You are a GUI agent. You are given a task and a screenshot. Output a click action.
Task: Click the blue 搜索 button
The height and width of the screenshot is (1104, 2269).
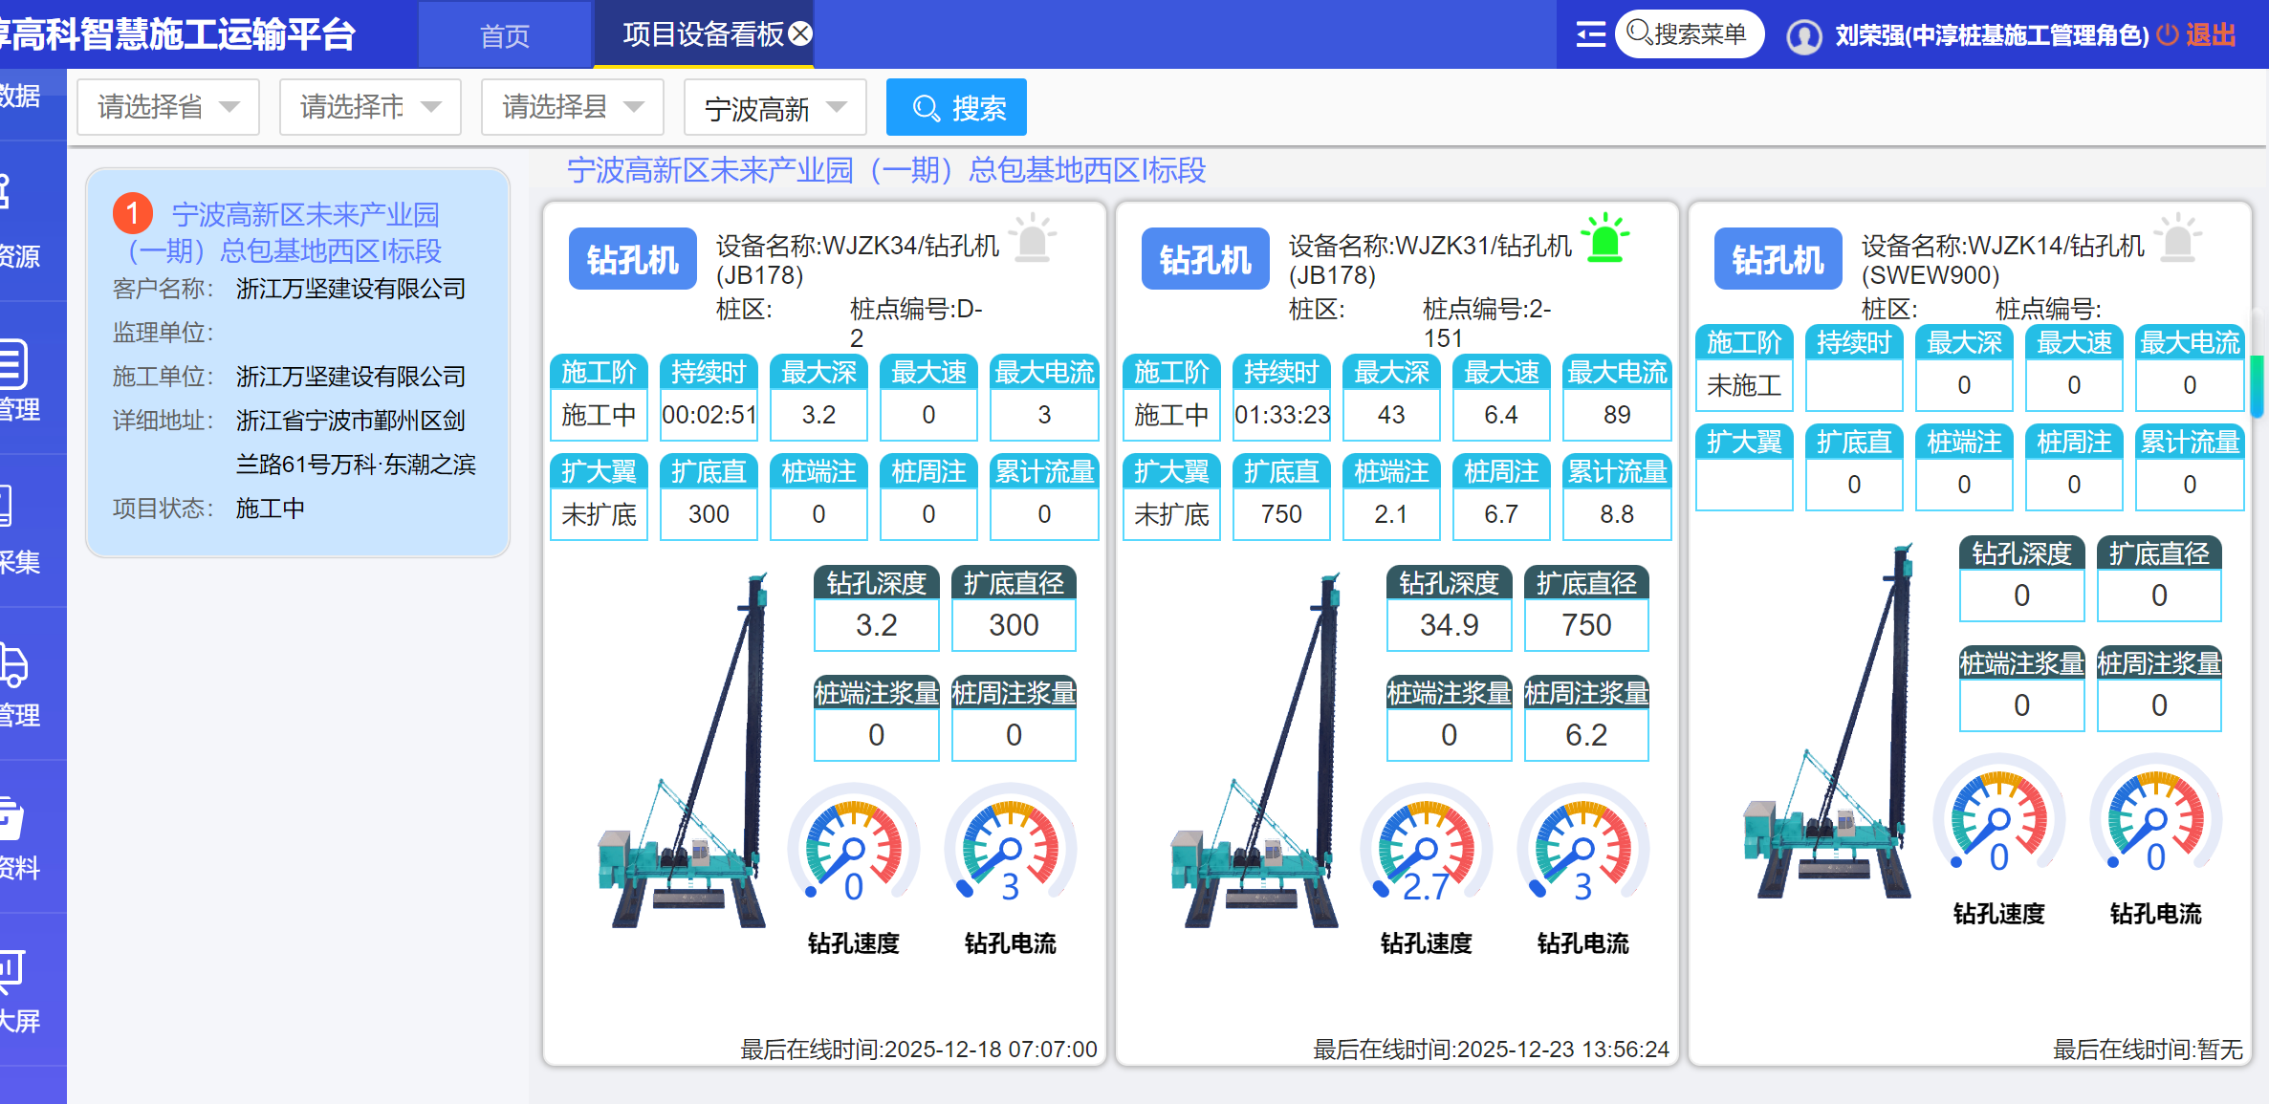[x=956, y=107]
